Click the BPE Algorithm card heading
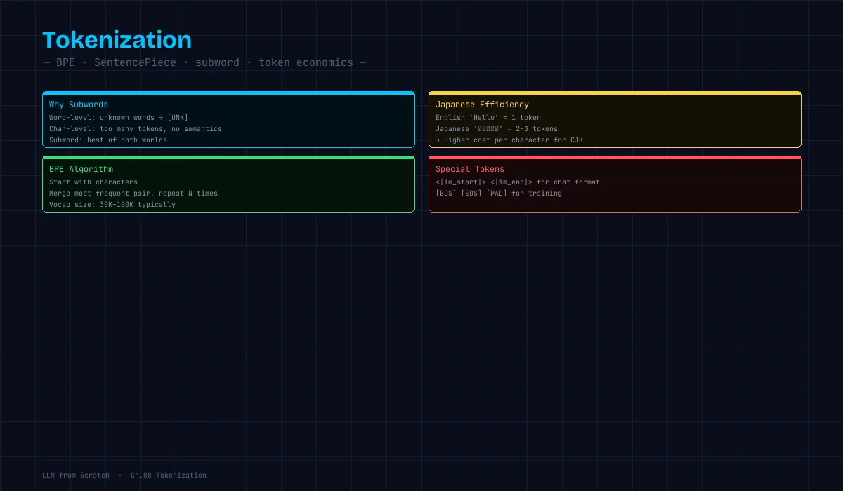The width and height of the screenshot is (843, 491). tap(81, 169)
